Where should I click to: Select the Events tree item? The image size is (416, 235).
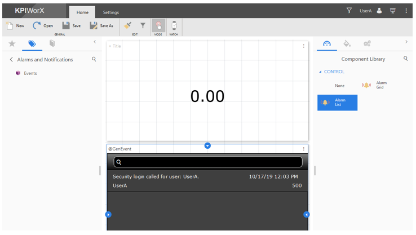pyautogui.click(x=29, y=73)
